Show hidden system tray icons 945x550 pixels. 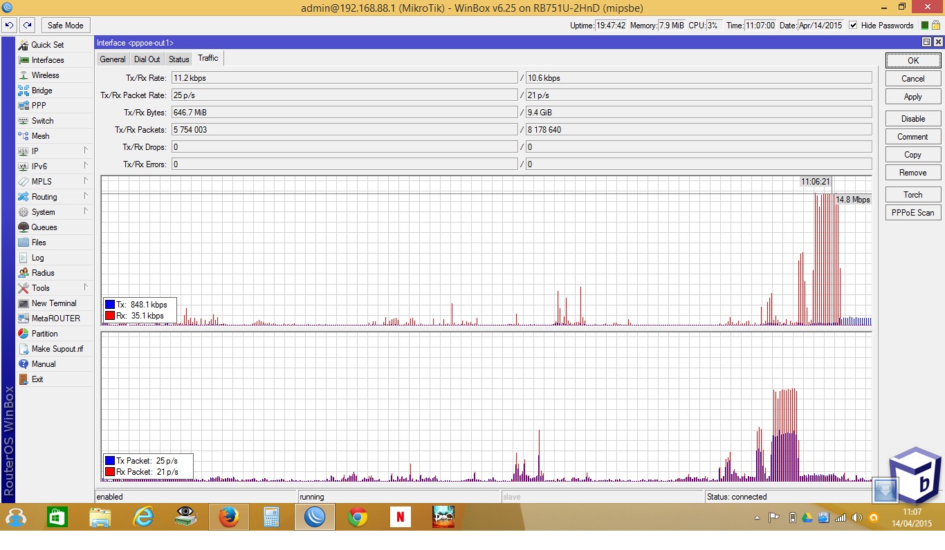tap(758, 518)
